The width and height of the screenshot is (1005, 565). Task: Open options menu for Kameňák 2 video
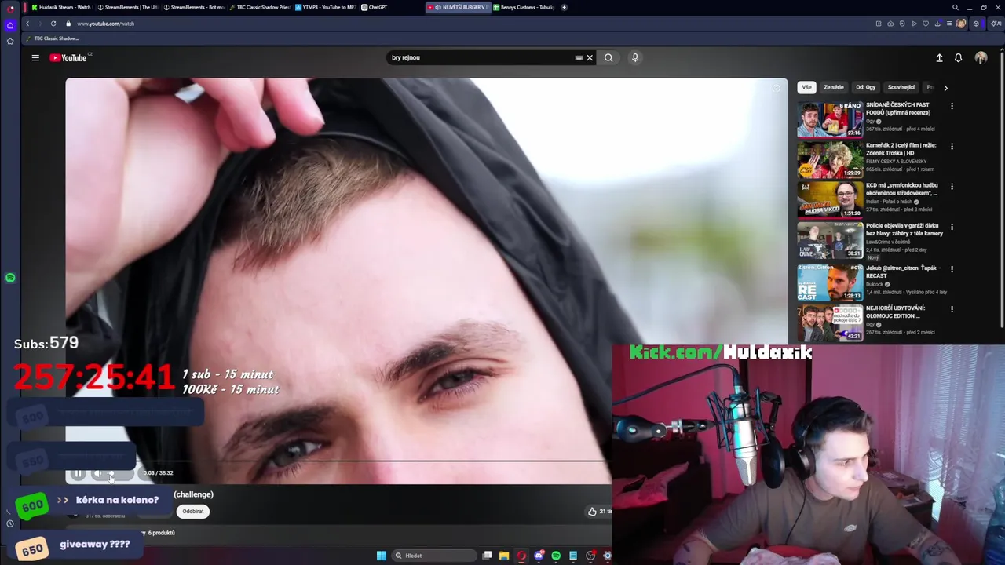click(x=952, y=146)
